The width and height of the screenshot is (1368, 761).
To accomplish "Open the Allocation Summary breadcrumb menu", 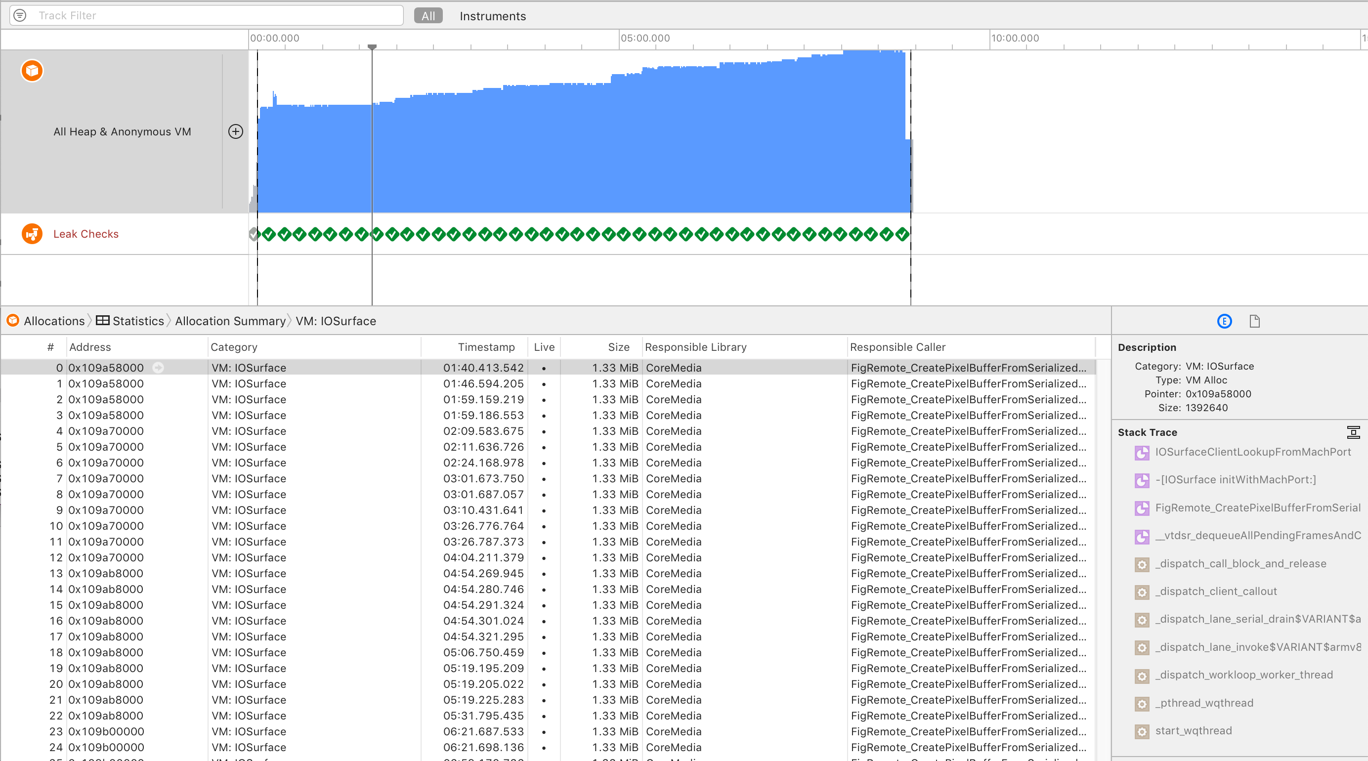I will pyautogui.click(x=230, y=321).
